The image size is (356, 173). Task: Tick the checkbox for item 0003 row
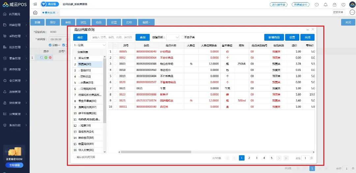click(115, 64)
